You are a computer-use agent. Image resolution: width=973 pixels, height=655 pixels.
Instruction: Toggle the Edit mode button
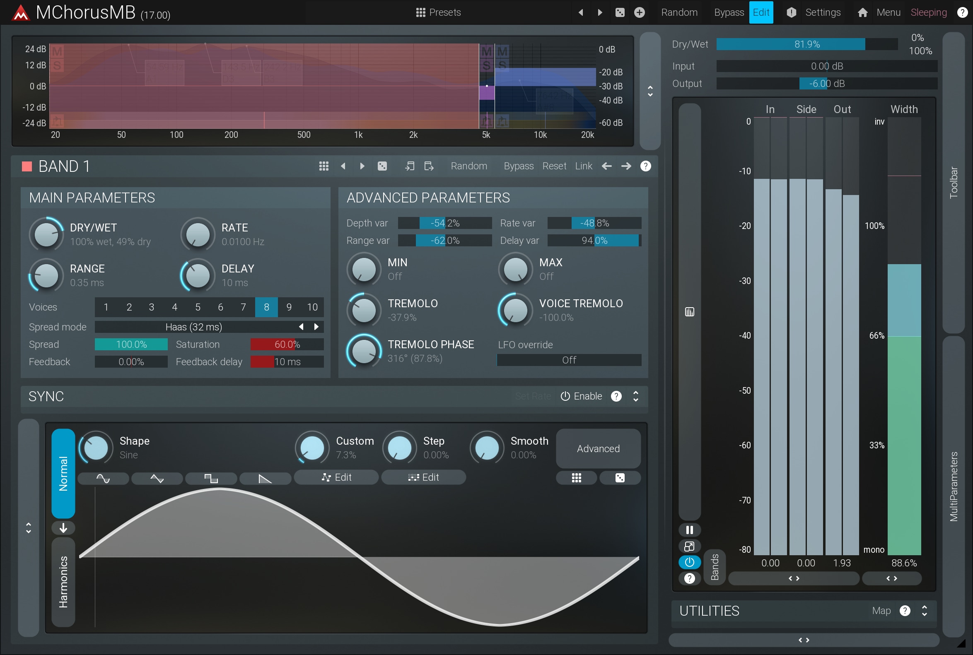pos(761,12)
